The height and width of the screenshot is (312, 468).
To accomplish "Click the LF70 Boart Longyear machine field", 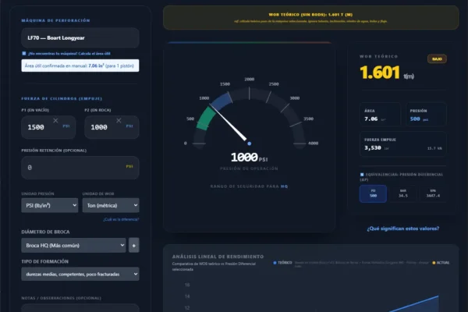I will click(x=80, y=38).
